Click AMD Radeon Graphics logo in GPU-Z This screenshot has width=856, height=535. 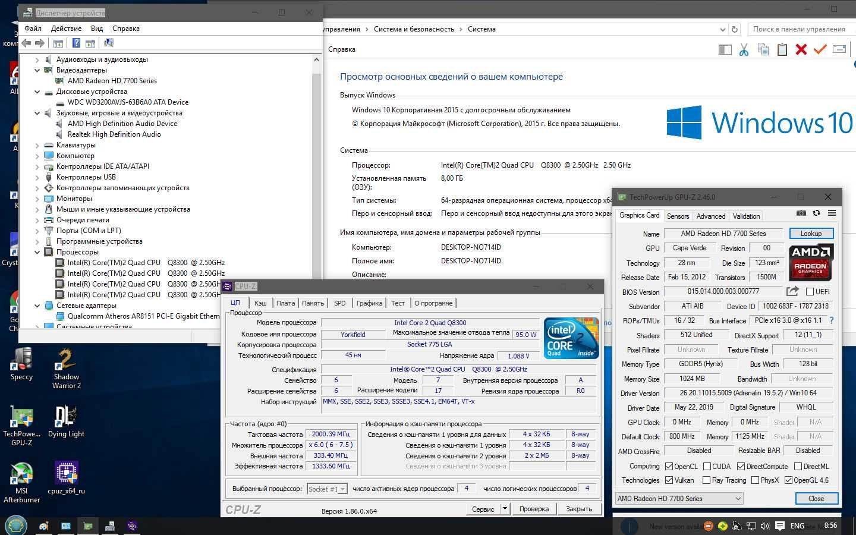click(811, 262)
